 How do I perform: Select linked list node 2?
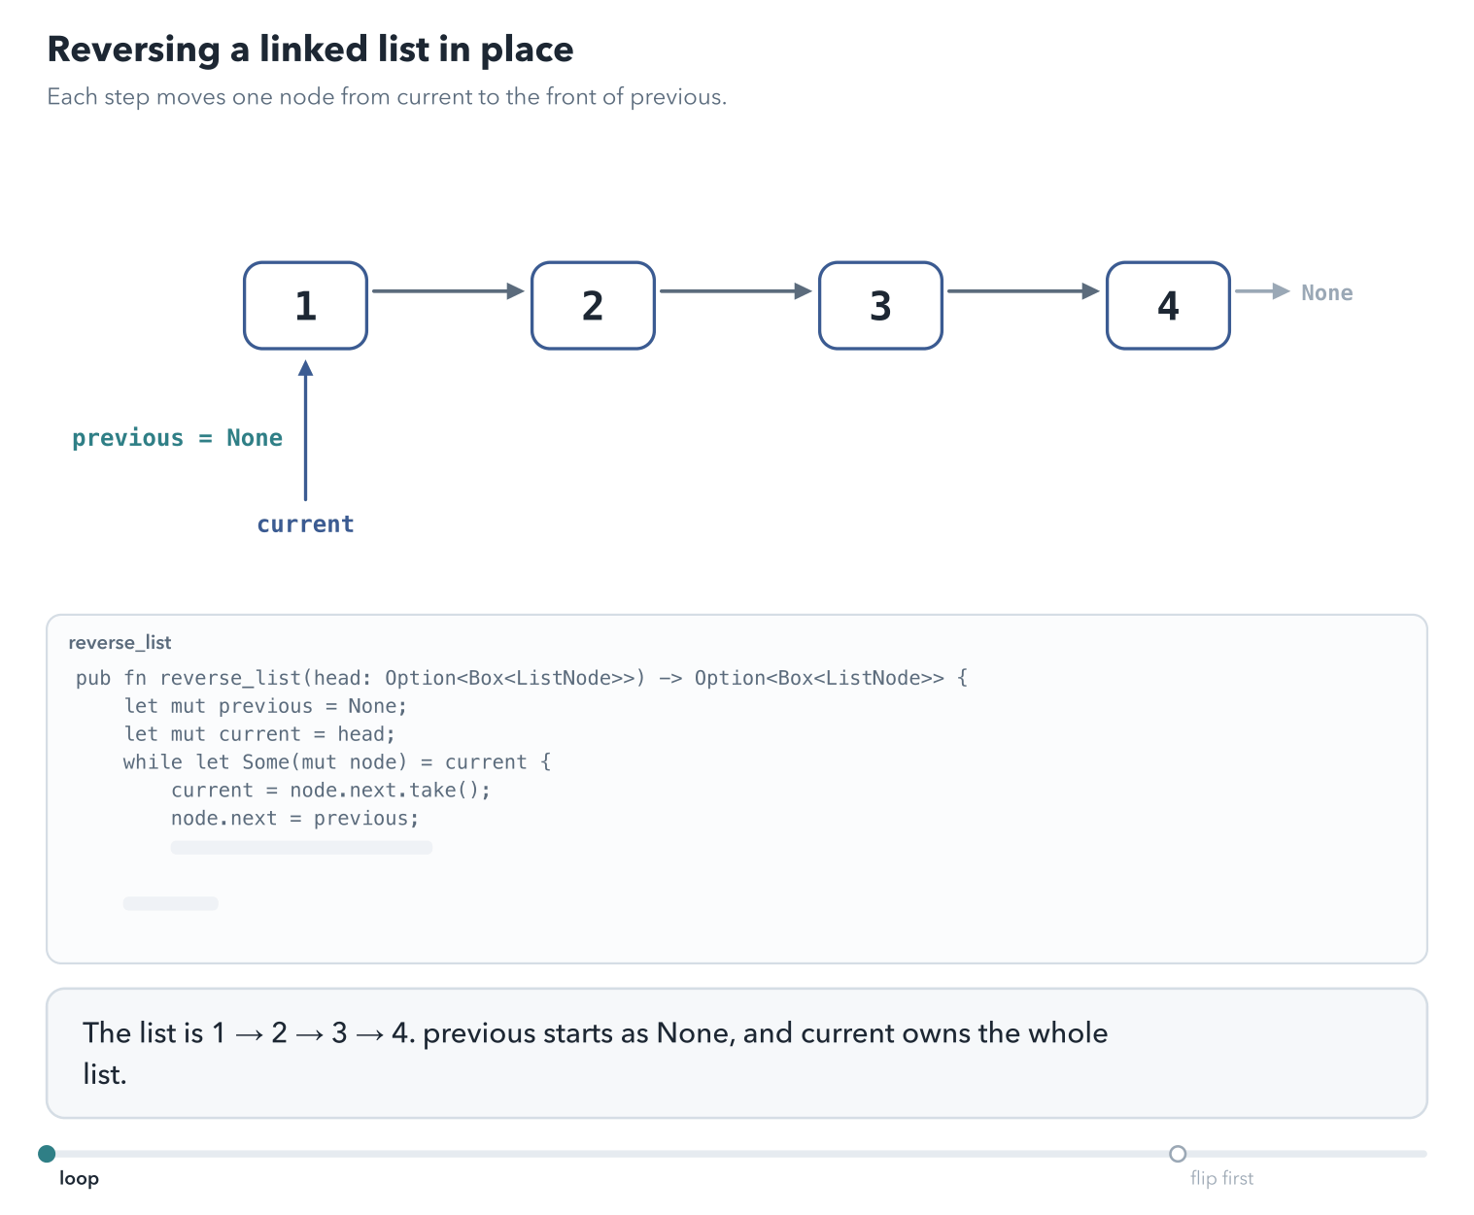coord(593,305)
